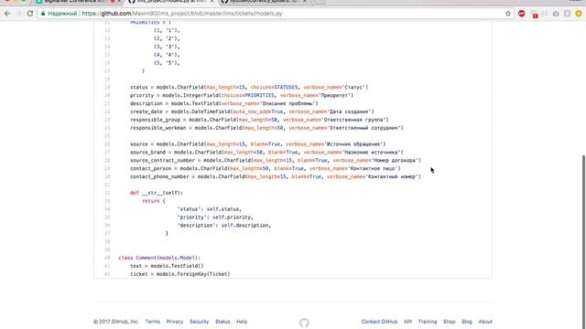The width and height of the screenshot is (586, 329).
Task: Switch to the models.py GitHub tab
Action: pos(170,2)
